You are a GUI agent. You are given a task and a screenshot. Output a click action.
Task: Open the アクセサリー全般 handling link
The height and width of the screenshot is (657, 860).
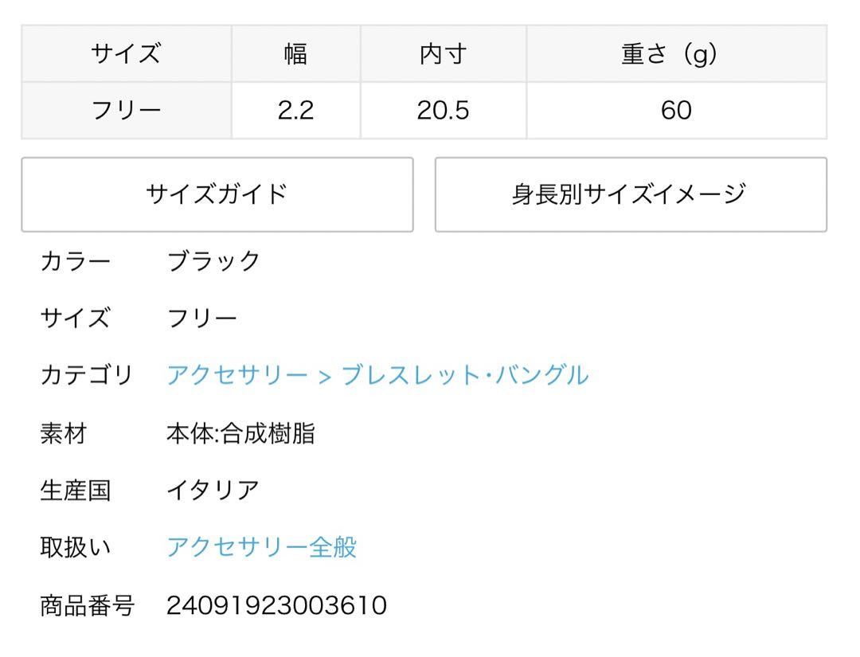262,547
